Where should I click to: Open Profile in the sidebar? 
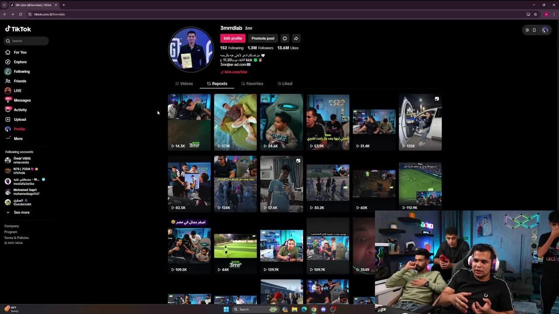pos(15,129)
